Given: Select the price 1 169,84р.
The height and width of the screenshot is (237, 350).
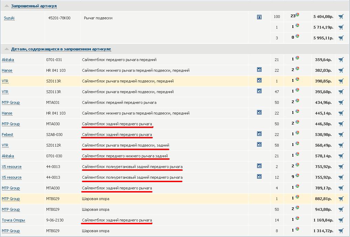Looking at the screenshot, I should pyautogui.click(x=323, y=220).
